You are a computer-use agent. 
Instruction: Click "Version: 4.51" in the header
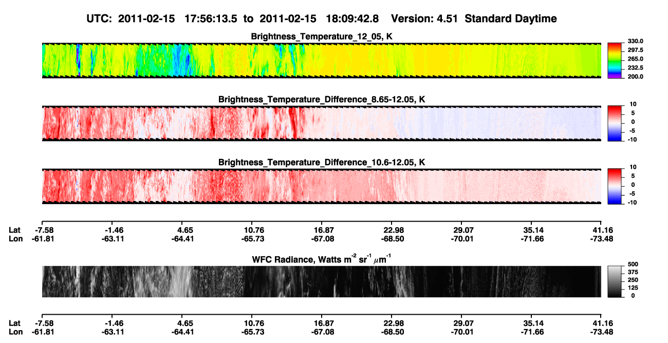point(423,19)
